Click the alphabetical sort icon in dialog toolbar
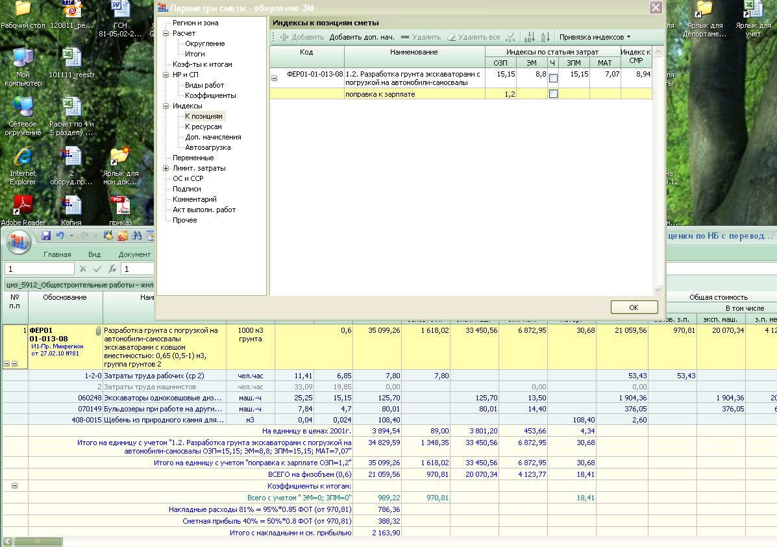Viewport: 777px width, 547px height. point(545,37)
